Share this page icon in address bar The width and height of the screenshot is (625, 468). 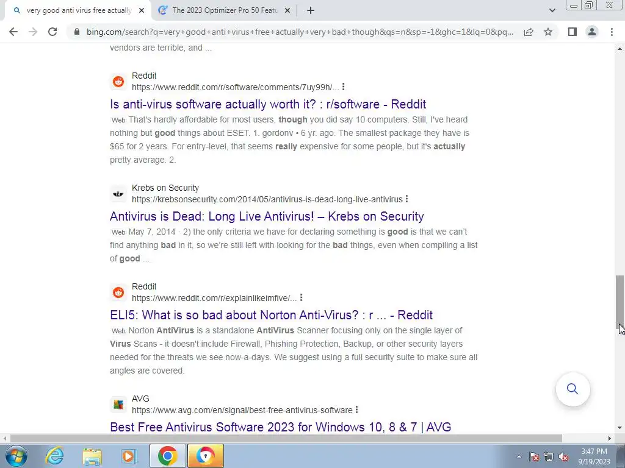[529, 32]
